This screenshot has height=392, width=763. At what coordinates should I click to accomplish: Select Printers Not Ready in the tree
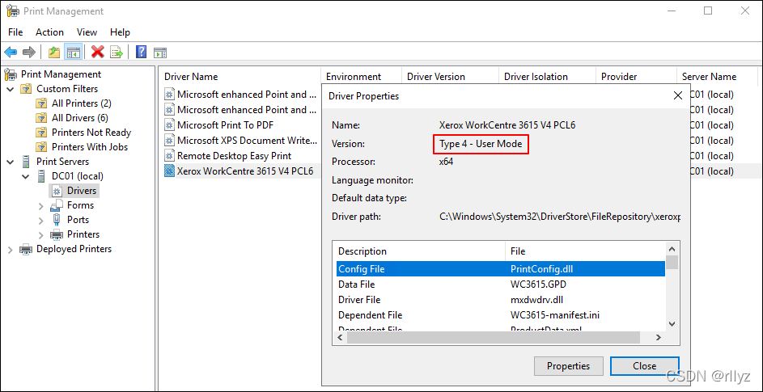(91, 133)
